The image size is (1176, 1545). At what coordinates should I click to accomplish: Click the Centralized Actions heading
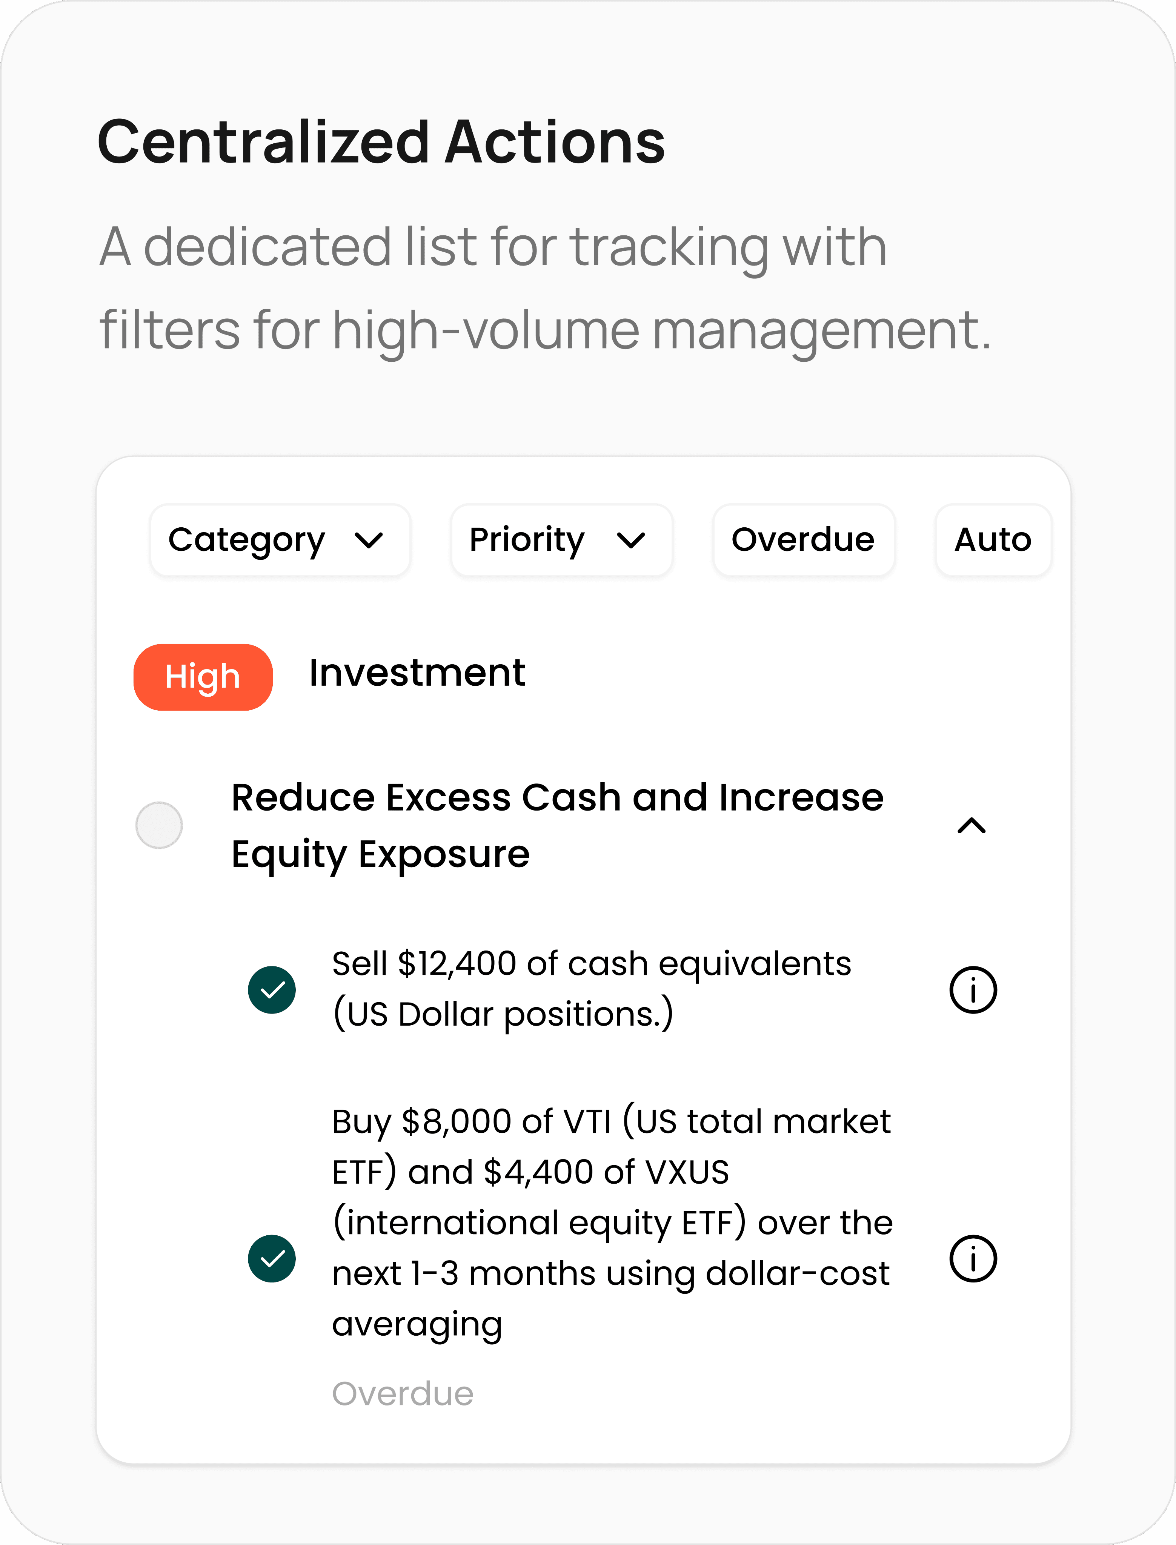(x=381, y=142)
